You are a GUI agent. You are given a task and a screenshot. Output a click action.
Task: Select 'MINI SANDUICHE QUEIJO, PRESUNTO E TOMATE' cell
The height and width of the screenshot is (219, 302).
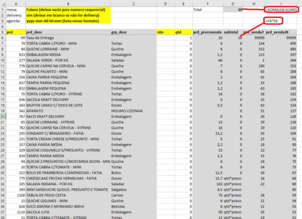click(x=68, y=190)
